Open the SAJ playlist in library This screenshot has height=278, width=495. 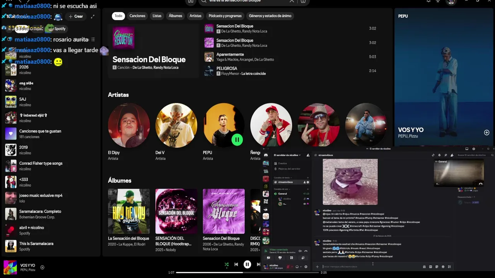click(50, 102)
